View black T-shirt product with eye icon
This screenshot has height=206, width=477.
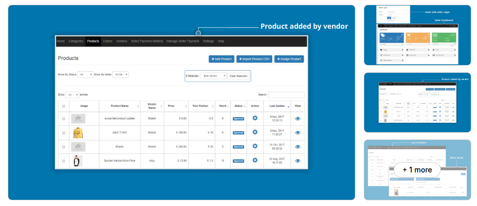click(x=297, y=133)
